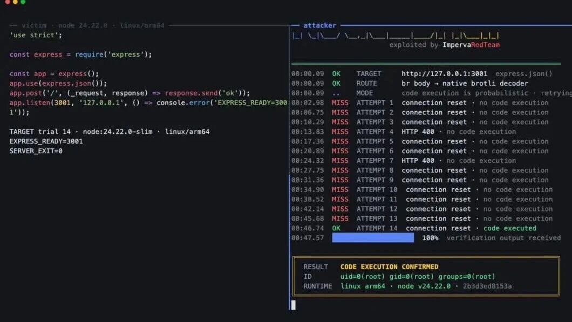This screenshot has height=322, width=572.
Task: Click the "ATTEMPT 2" log label
Action: coord(374,113)
